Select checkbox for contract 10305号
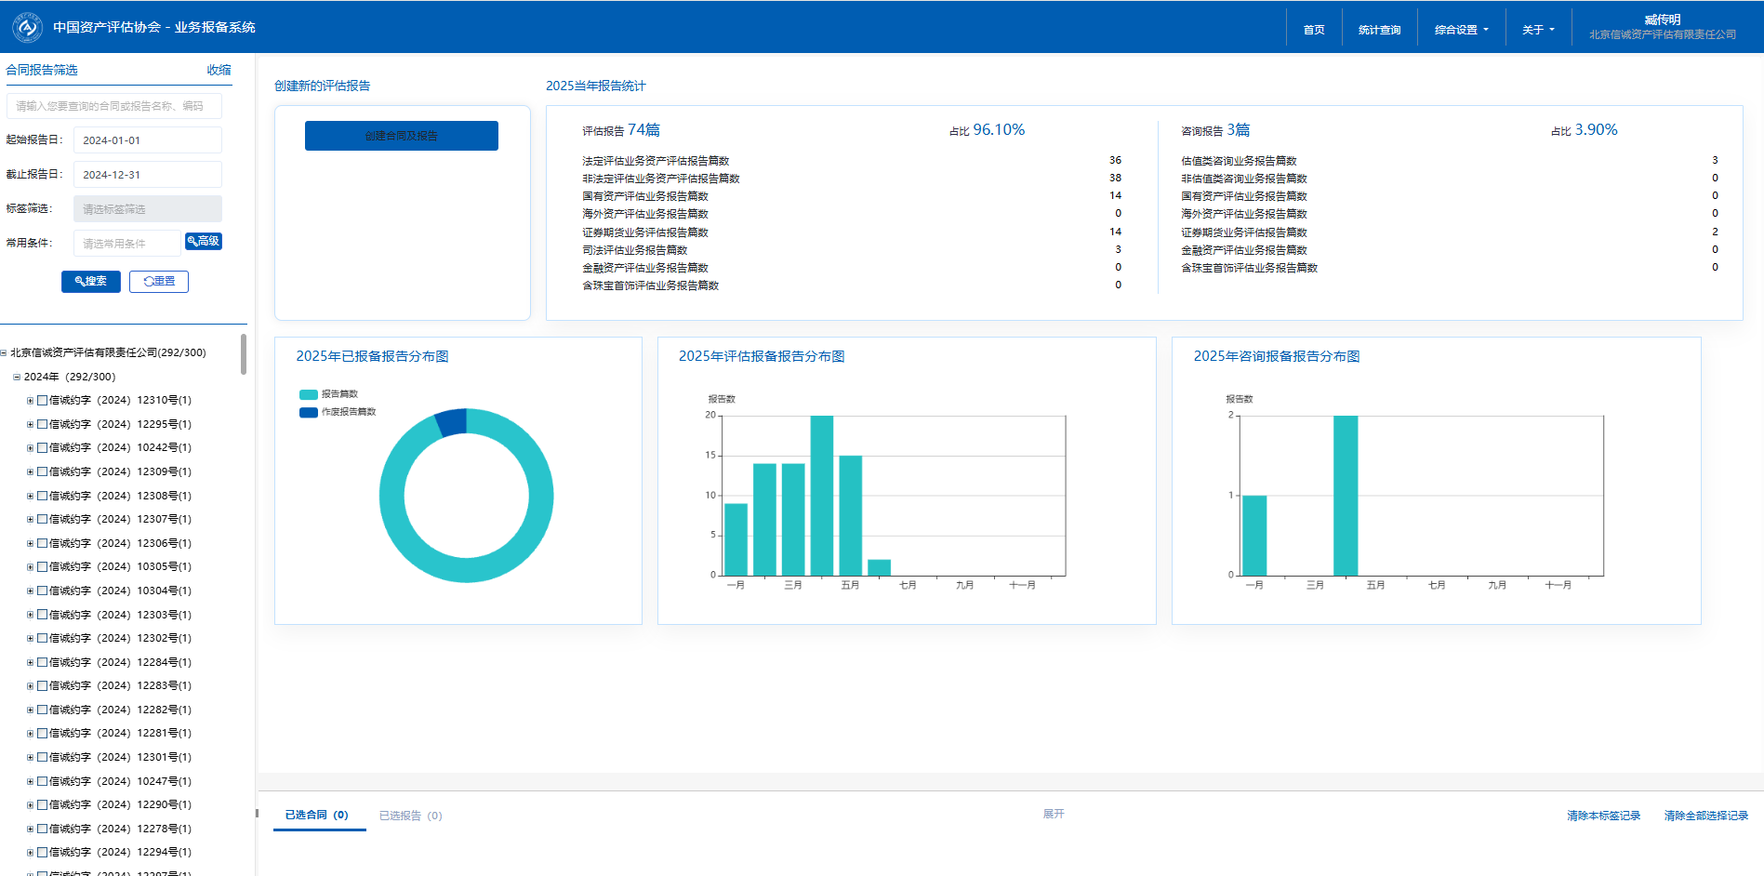The image size is (1764, 876). (x=42, y=567)
